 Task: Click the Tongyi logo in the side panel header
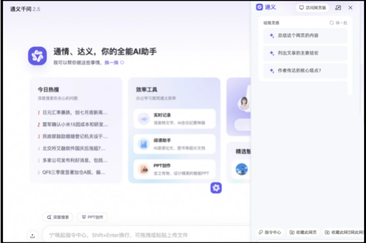259,7
